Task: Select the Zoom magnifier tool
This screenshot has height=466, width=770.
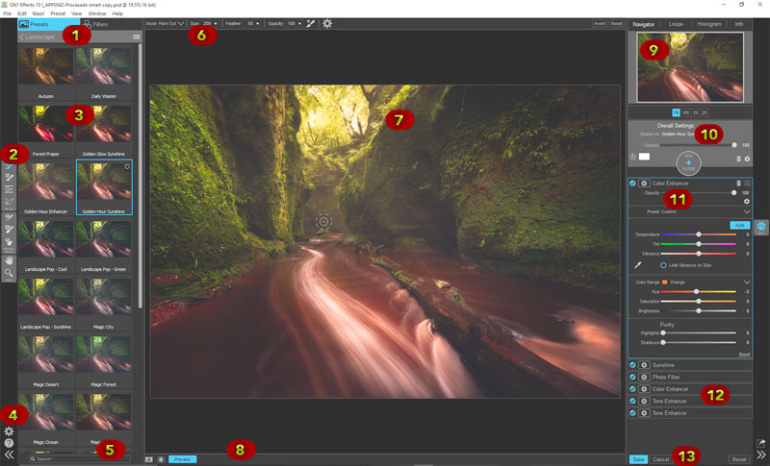Action: click(x=9, y=273)
